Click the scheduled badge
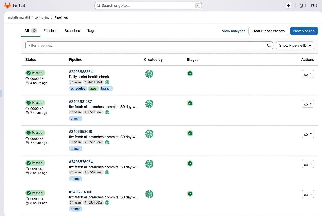 (x=78, y=89)
